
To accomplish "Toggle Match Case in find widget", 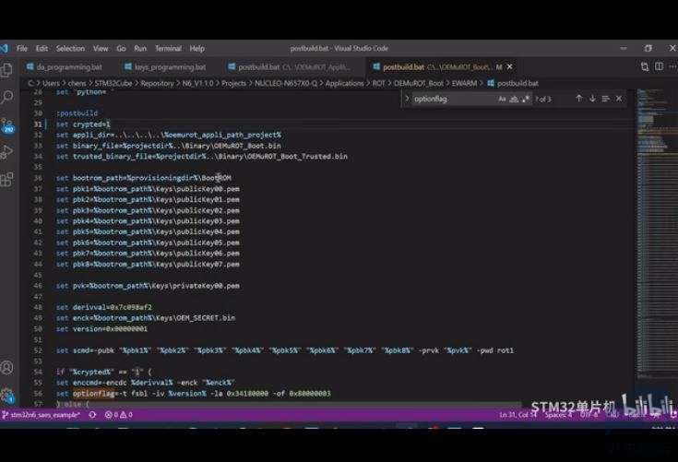I will coord(502,99).
